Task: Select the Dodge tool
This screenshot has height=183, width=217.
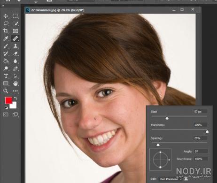Action: coord(6,69)
